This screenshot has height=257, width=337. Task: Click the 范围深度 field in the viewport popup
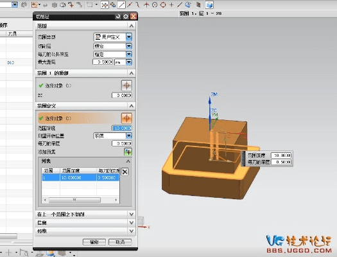coord(281,155)
